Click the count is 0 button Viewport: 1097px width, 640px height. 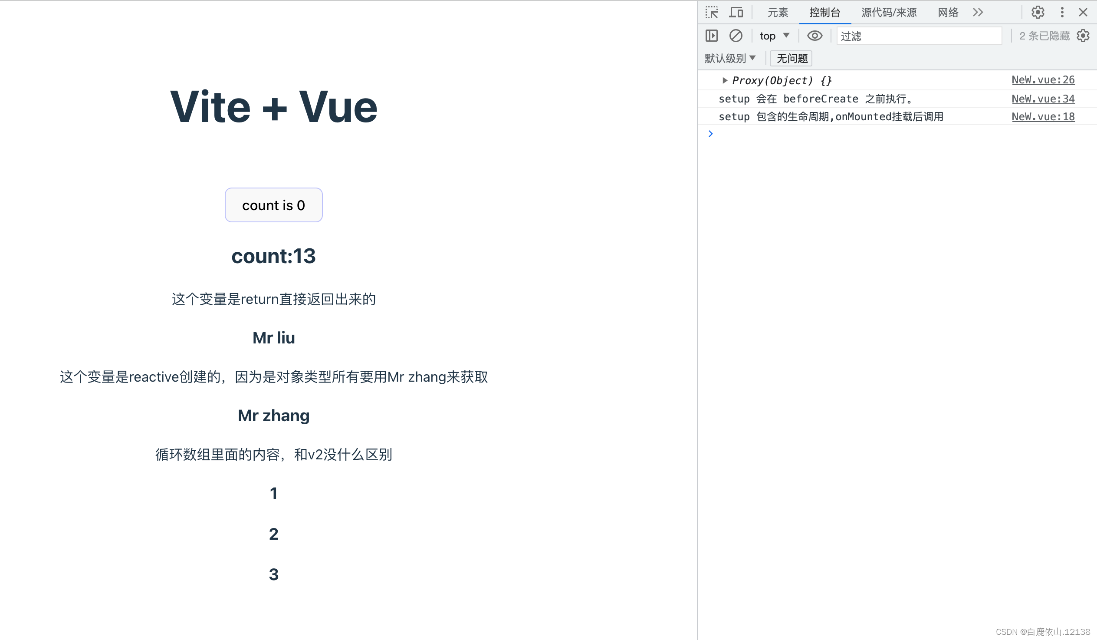pyautogui.click(x=273, y=205)
